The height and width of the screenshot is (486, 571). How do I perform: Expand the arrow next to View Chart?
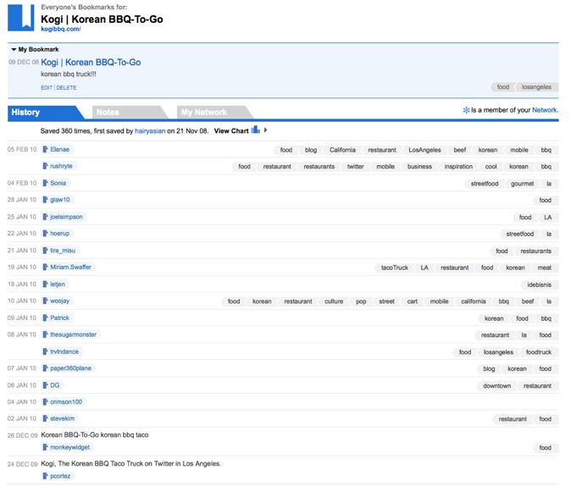pos(265,130)
